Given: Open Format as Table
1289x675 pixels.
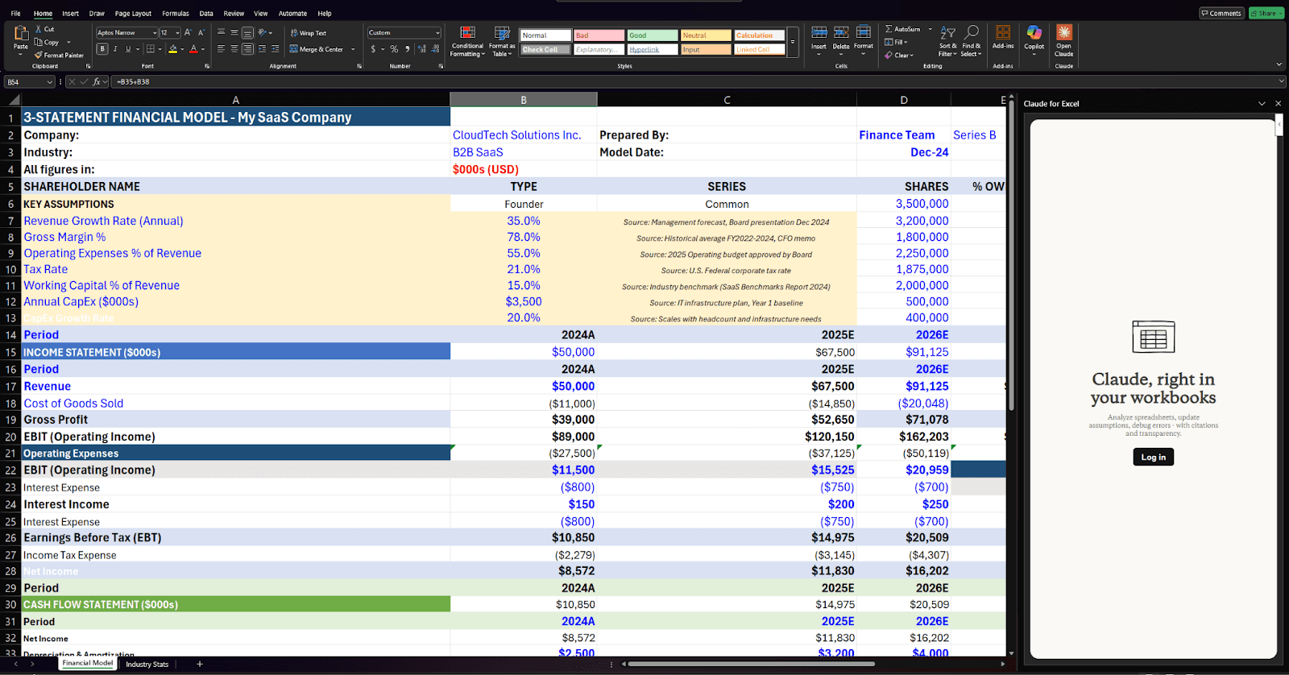Looking at the screenshot, I should click(501, 42).
